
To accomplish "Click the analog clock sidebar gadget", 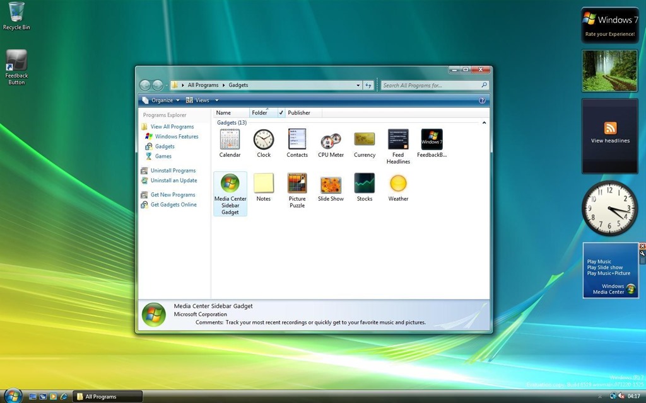I will coord(610,208).
